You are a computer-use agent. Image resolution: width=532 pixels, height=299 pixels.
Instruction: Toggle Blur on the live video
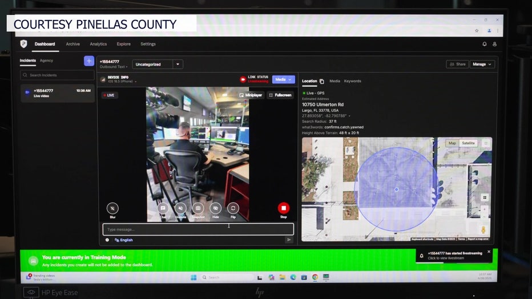[112, 208]
